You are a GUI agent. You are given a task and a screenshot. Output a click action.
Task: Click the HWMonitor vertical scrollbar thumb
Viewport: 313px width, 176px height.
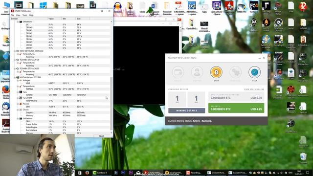point(112,103)
